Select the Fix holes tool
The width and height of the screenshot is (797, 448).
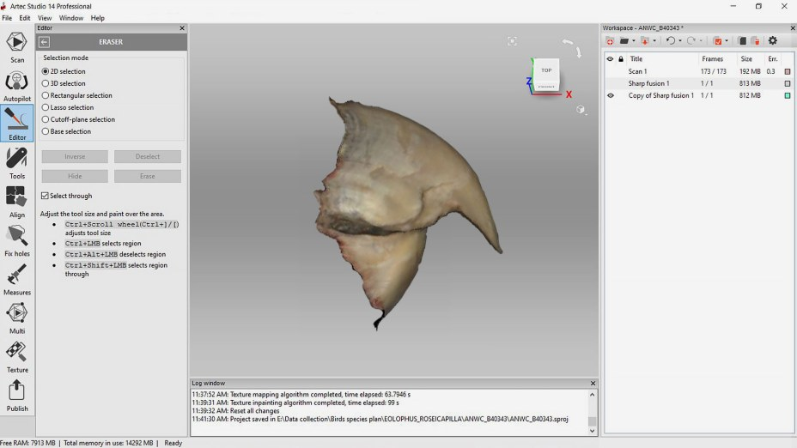click(x=16, y=239)
